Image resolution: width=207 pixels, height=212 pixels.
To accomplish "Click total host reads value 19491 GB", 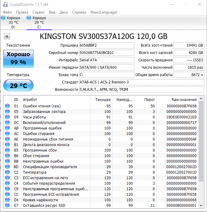I will point(189,45).
